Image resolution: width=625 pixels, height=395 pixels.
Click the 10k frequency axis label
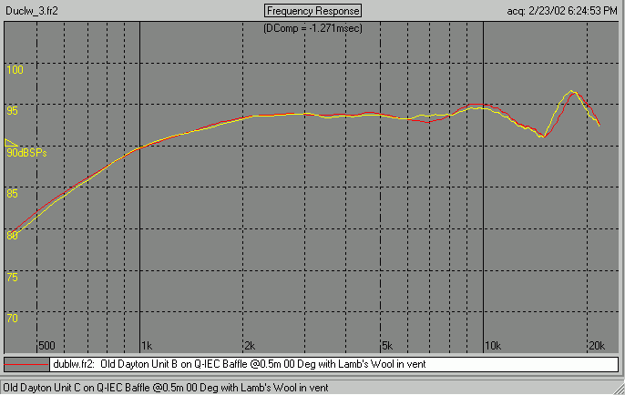coord(493,346)
